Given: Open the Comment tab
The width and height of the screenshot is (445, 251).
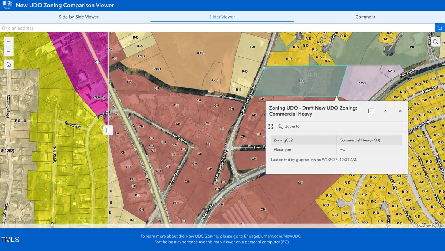Looking at the screenshot, I should click(x=365, y=17).
